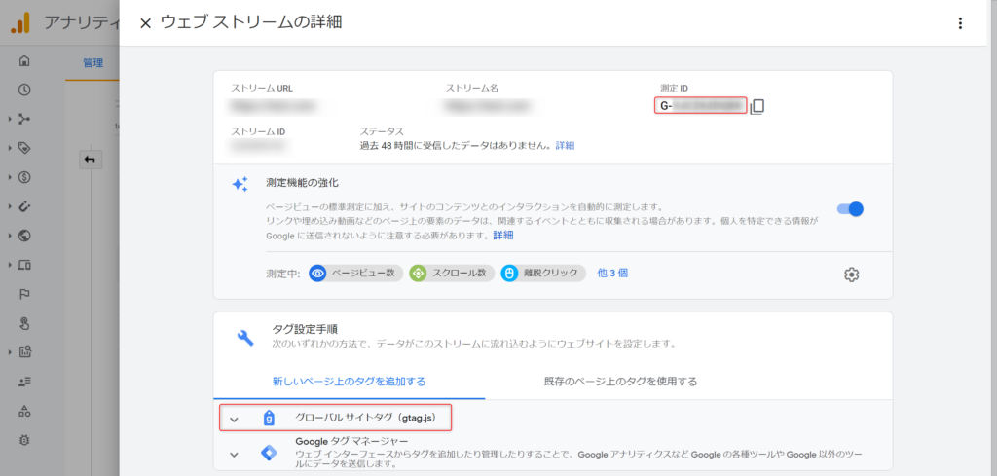Expand the グローバル サイトタグ (gtag.js) chevron
The image size is (997, 476).
234,420
